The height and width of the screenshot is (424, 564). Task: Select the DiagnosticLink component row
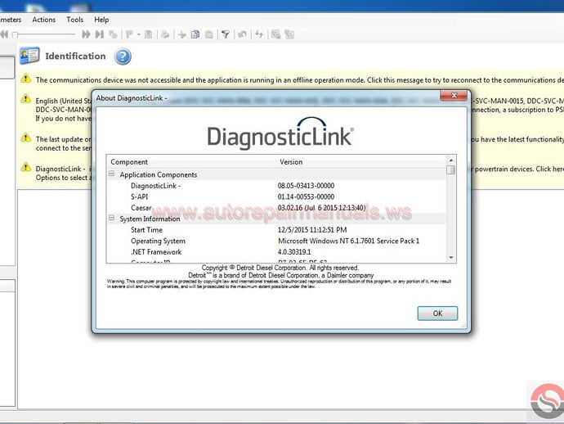click(276, 186)
